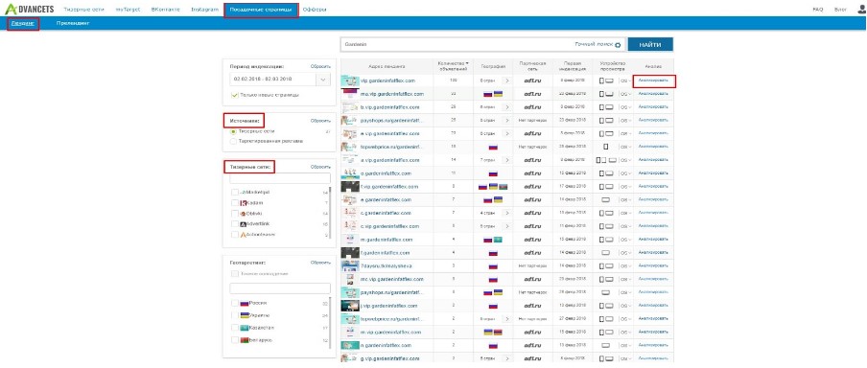867x368 pixels.
Task: Click the Oblivki network logo
Action: pos(243,214)
